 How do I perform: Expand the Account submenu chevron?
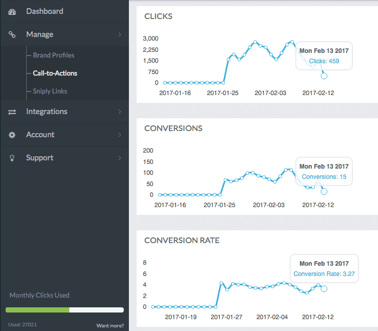120,135
